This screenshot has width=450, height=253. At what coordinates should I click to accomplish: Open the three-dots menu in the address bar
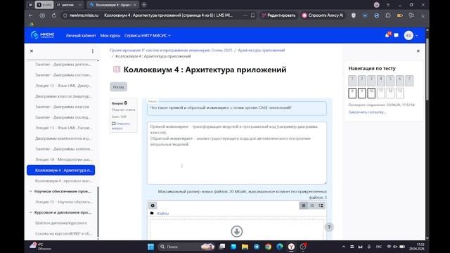pos(245,15)
